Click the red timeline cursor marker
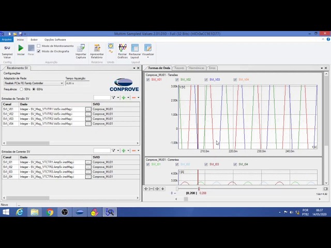Screen dimensions: 331x248 pyautogui.click(x=199, y=189)
